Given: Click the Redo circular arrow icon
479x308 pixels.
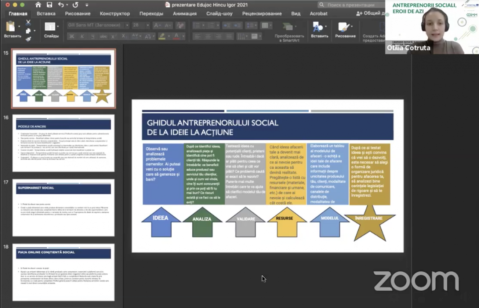Looking at the screenshot, I should [75, 5].
